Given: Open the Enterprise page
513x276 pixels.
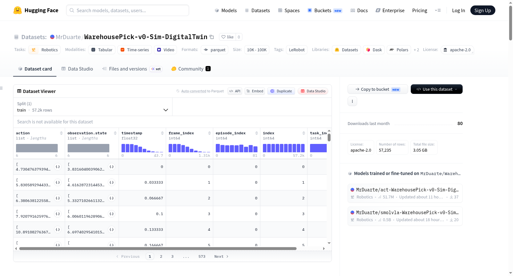Looking at the screenshot, I should [390, 10].
